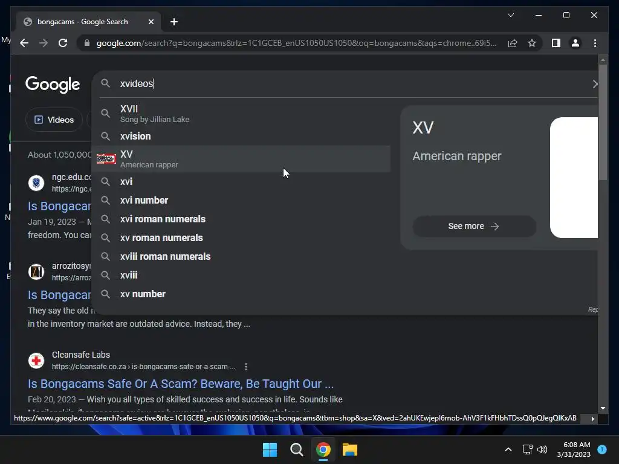The height and width of the screenshot is (464, 619).
Task: Click the Google logo
Action: [53, 84]
